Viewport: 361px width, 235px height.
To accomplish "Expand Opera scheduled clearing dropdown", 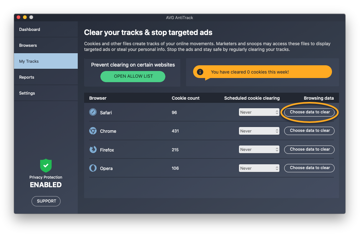I will (259, 168).
